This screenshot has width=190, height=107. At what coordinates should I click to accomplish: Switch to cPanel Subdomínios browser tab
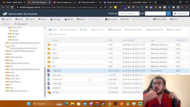point(14,2)
